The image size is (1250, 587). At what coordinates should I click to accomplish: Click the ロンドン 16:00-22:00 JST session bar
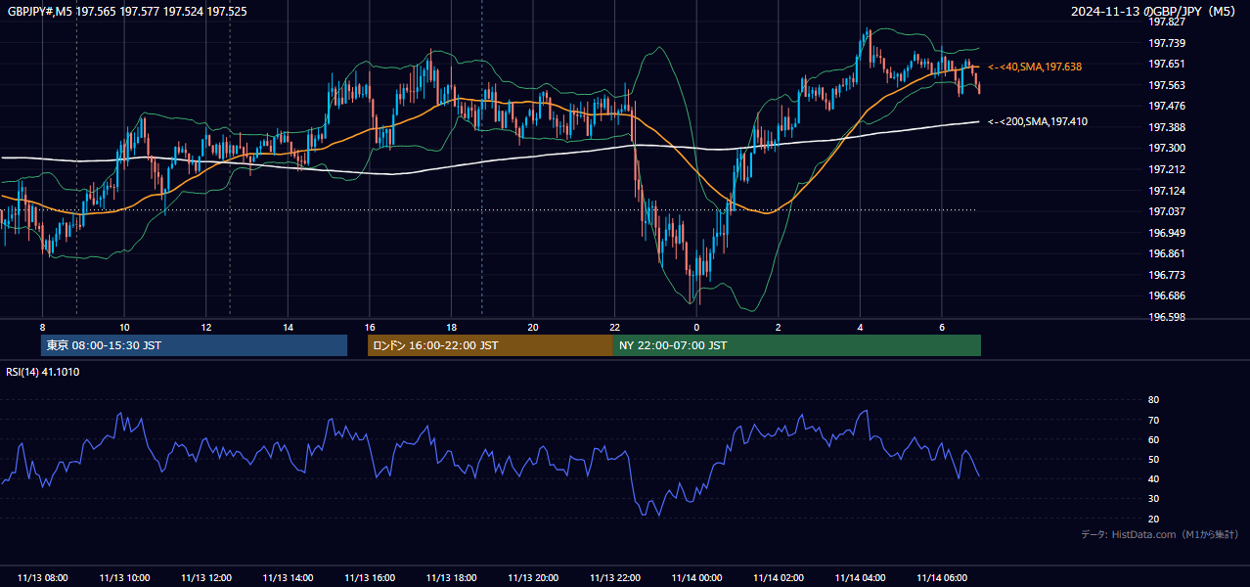(490, 345)
